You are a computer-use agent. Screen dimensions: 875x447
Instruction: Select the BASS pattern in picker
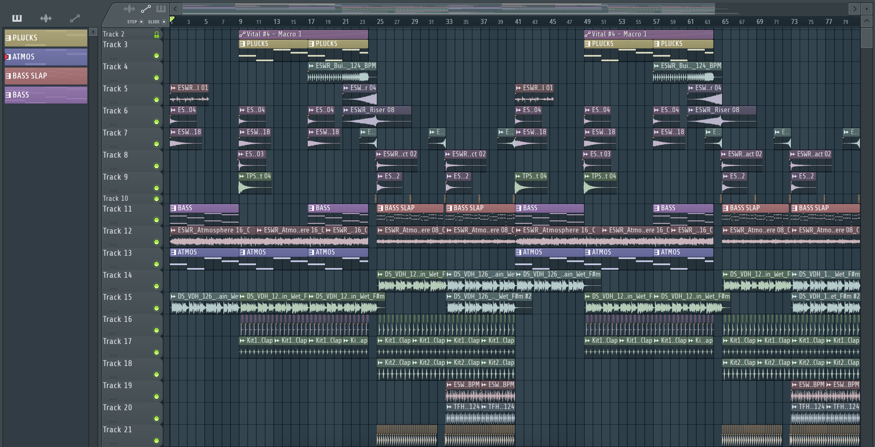[x=46, y=95]
